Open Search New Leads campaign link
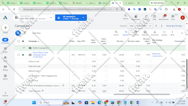 [x=40, y=55]
